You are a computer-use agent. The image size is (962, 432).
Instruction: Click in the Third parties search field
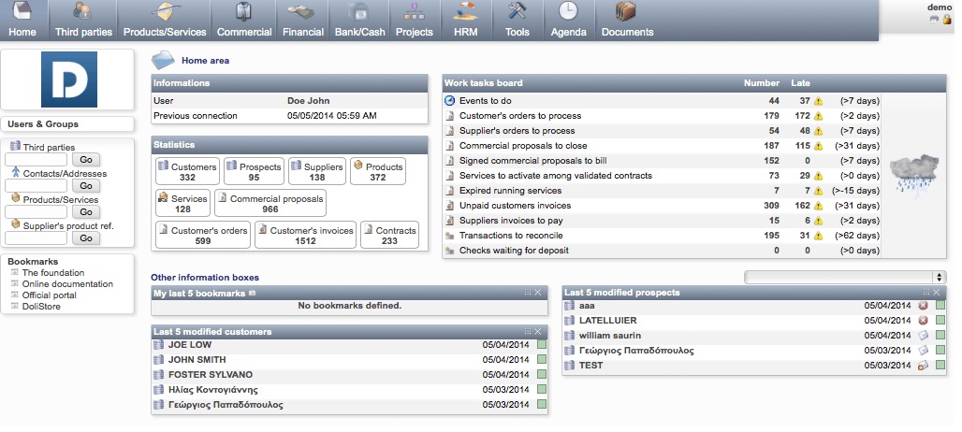pos(36,160)
